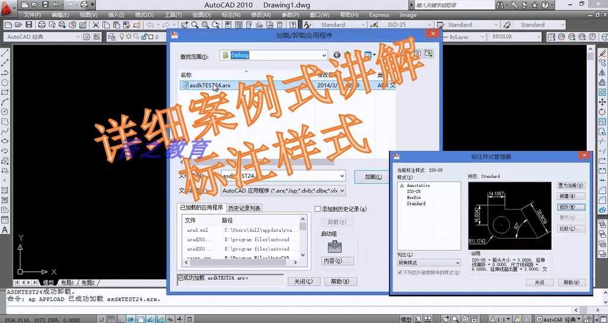
Task: Toggle the xref styles checkbox in Dimension Style Manager
Action: (400, 273)
